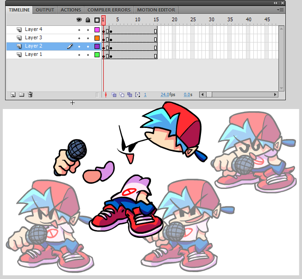Switch to the OUTPUT tab
Image resolution: width=302 pixels, height=279 pixels.
[x=45, y=10]
